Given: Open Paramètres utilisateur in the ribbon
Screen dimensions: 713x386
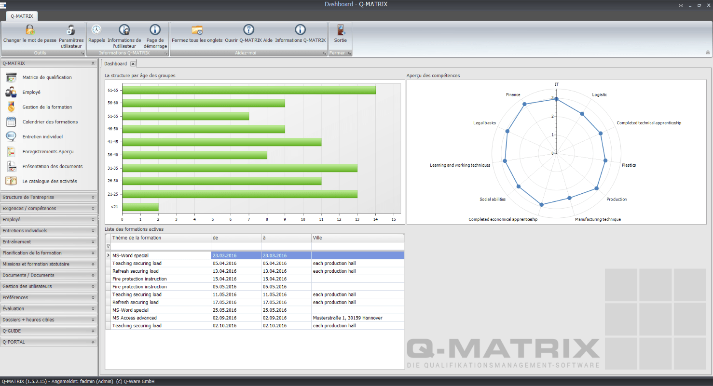Looking at the screenshot, I should tap(71, 30).
